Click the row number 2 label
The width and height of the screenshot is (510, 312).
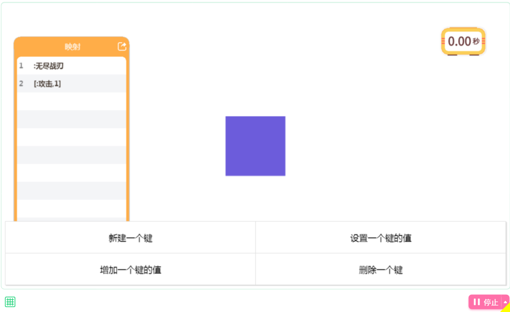[x=21, y=84]
